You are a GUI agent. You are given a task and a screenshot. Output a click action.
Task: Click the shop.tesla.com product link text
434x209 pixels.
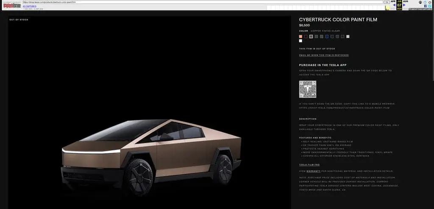(x=344, y=108)
